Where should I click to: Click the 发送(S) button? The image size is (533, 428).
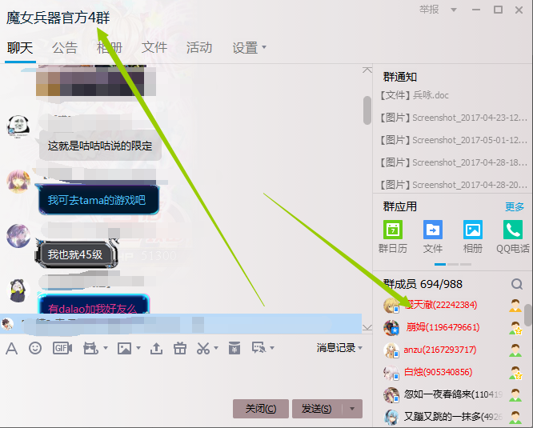click(317, 409)
